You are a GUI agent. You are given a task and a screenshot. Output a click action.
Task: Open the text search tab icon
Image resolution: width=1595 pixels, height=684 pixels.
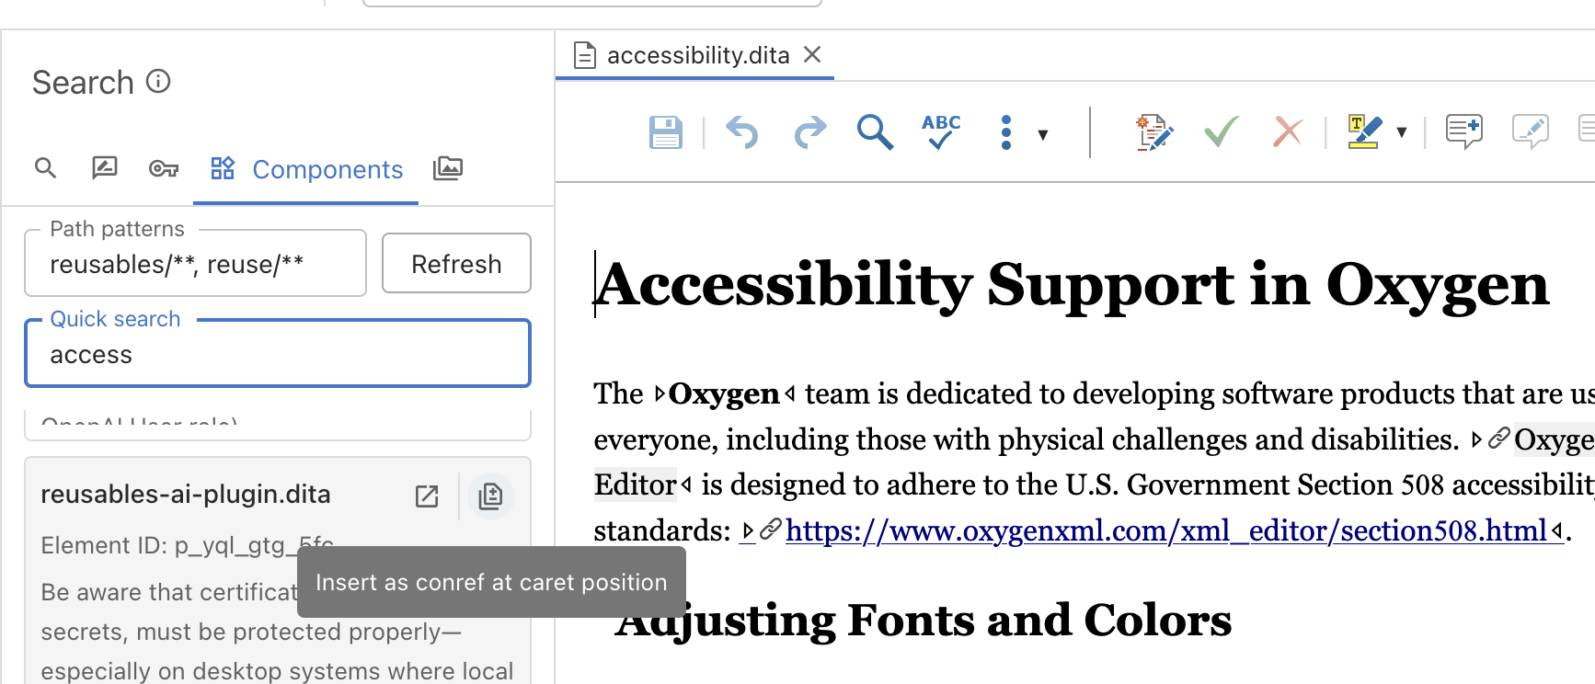point(45,168)
